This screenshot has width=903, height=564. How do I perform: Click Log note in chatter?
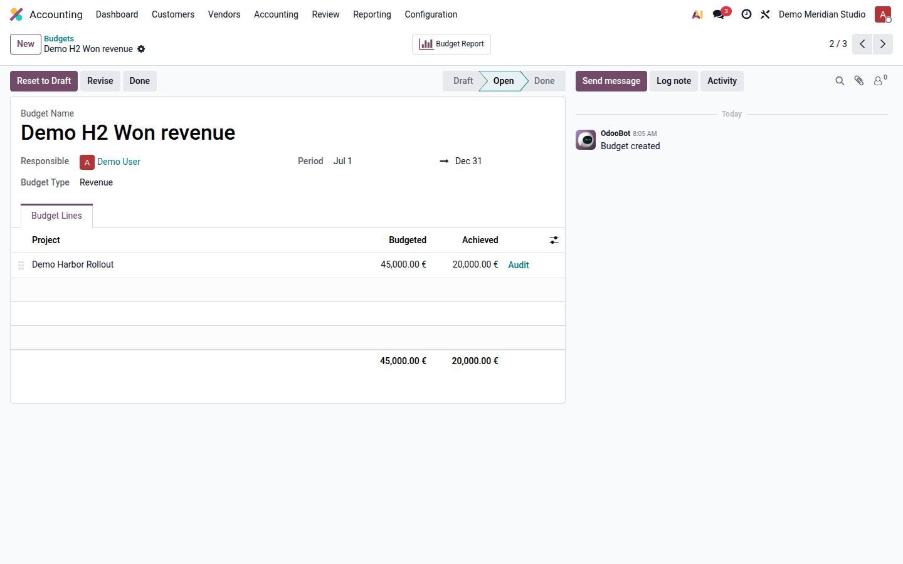pos(673,81)
